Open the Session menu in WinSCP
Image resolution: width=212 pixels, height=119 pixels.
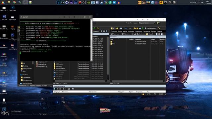point(138,31)
